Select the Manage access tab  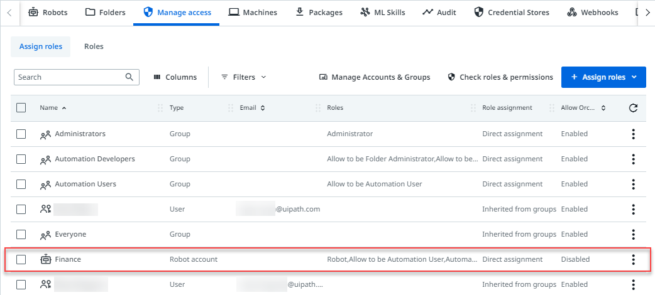[177, 13]
